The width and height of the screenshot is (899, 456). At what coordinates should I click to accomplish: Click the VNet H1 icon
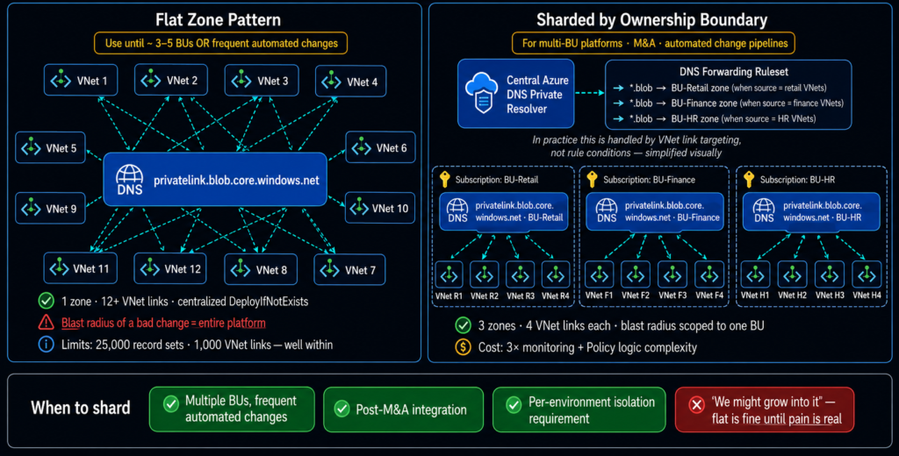[755, 275]
